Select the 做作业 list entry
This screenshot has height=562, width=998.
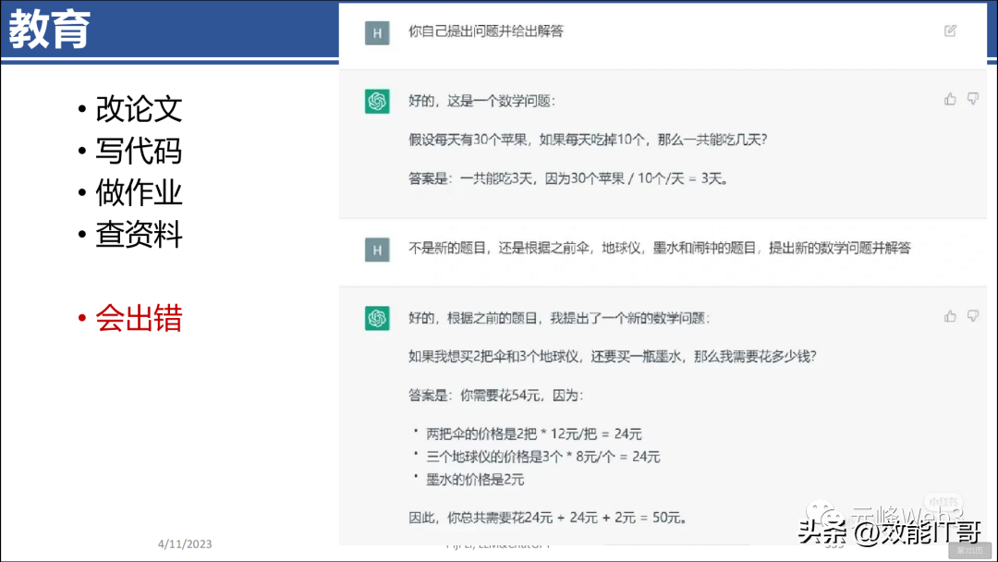coord(139,193)
